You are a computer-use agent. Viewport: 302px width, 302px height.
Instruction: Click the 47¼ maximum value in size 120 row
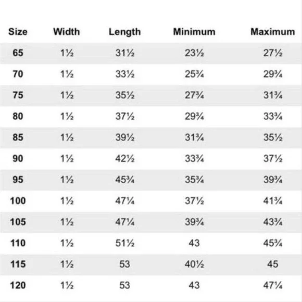coord(273,285)
